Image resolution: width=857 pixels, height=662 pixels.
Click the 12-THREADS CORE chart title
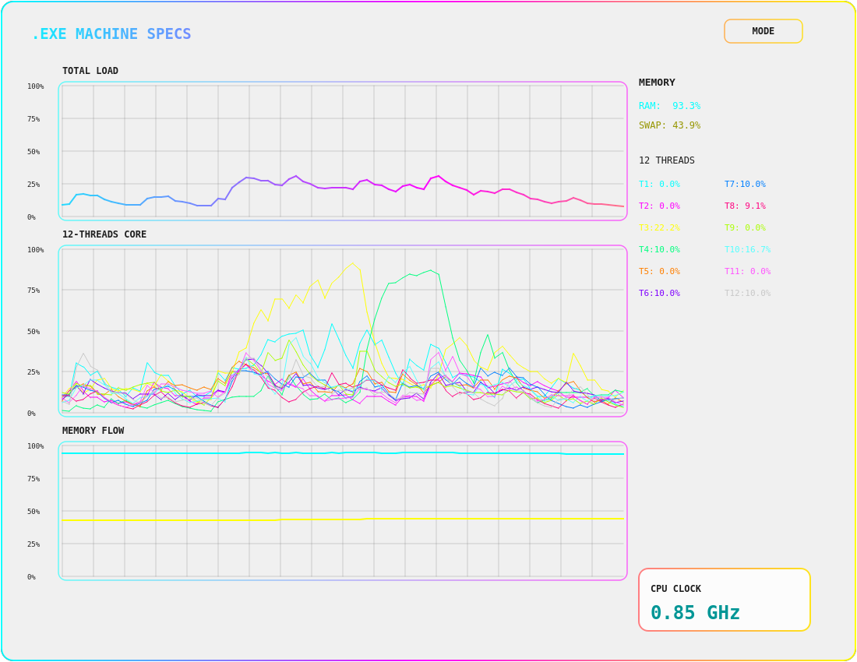(x=104, y=234)
